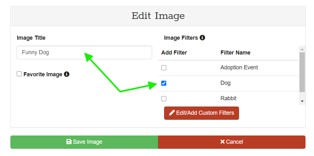Click the Cancel button
The image size is (314, 156).
click(231, 142)
